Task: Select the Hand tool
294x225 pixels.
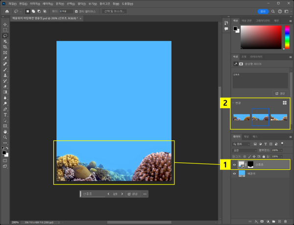Action: point(5,131)
